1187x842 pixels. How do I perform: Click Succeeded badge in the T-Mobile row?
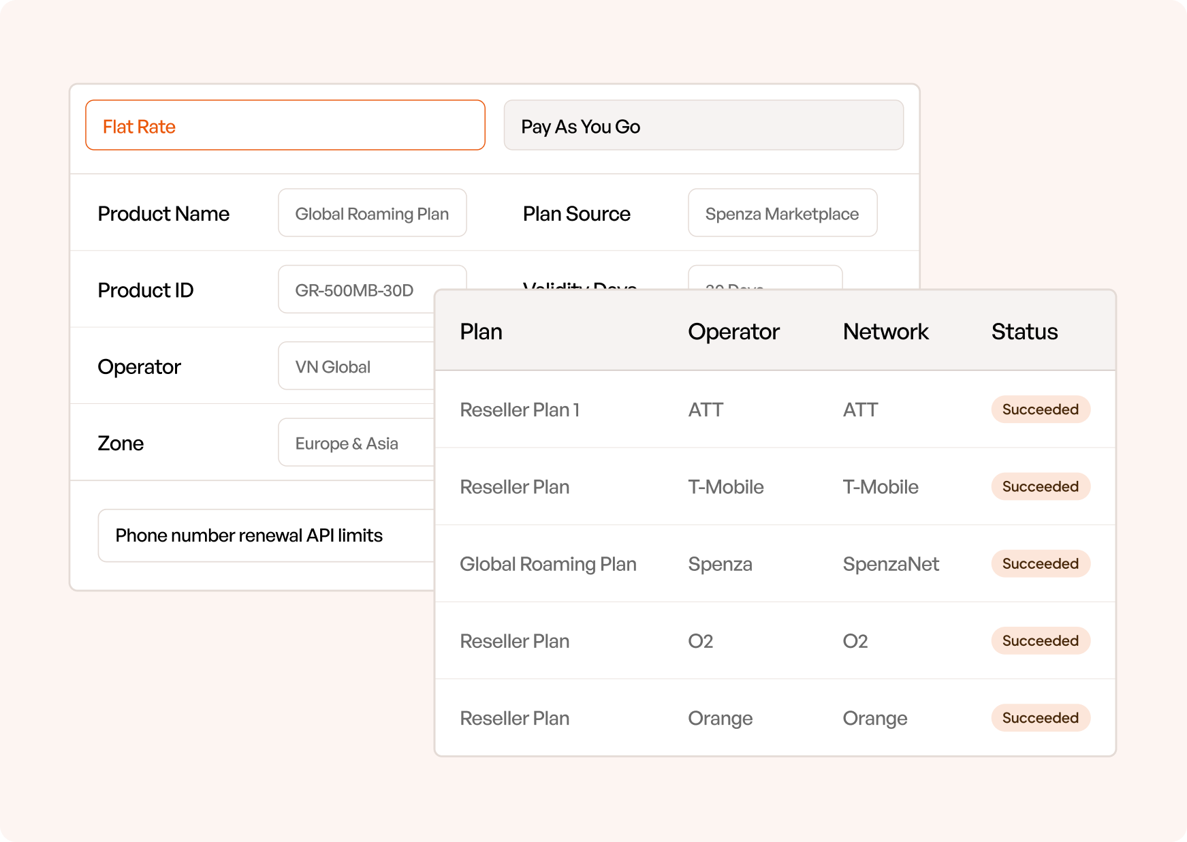(1040, 486)
